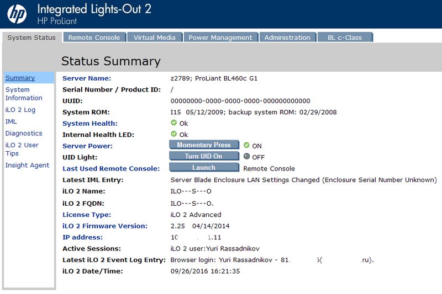Click the Internal Health LED green icon
Image resolution: width=442 pixels, height=294 pixels.
(x=173, y=134)
